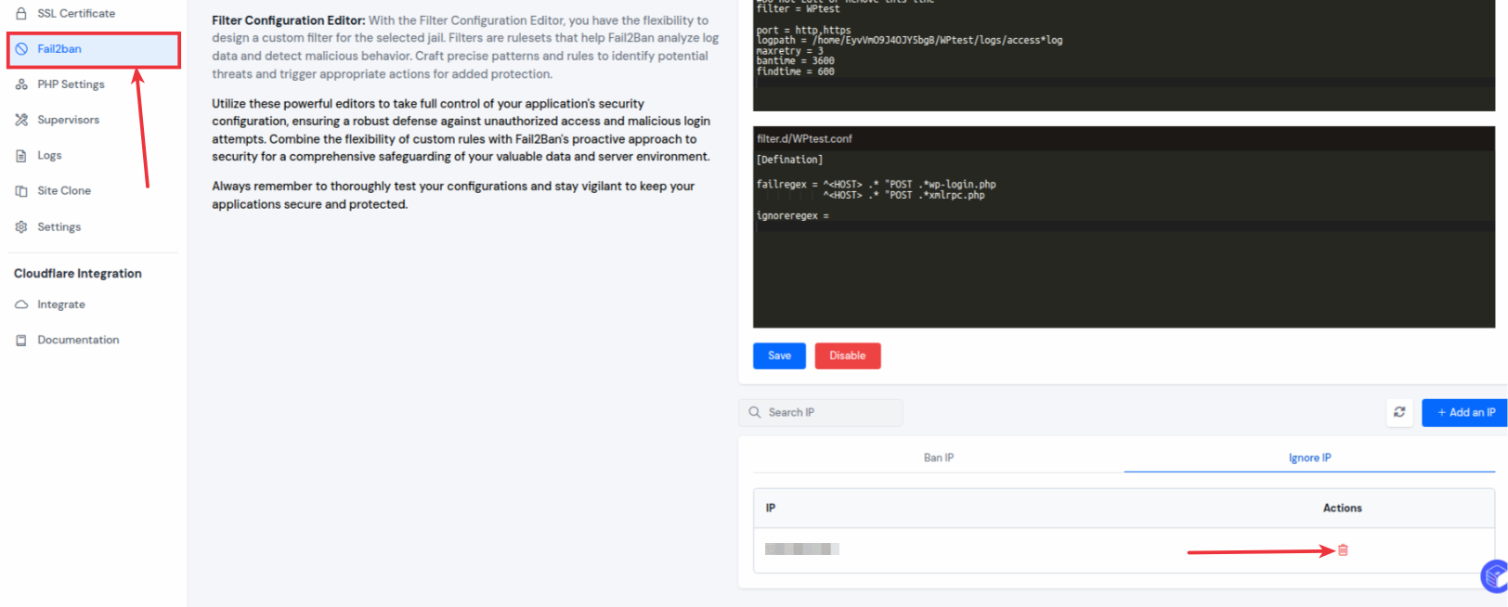Switch to the Ignore IP tab

point(1309,458)
